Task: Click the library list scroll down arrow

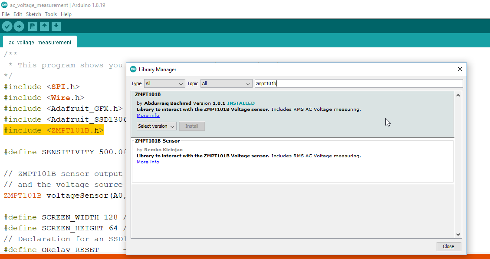Action: click(458, 234)
